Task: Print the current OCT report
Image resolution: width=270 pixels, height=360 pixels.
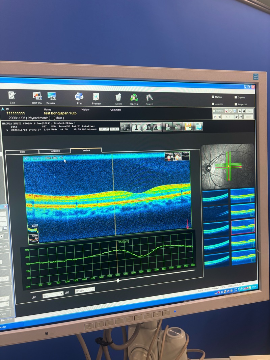Action: coord(79,97)
